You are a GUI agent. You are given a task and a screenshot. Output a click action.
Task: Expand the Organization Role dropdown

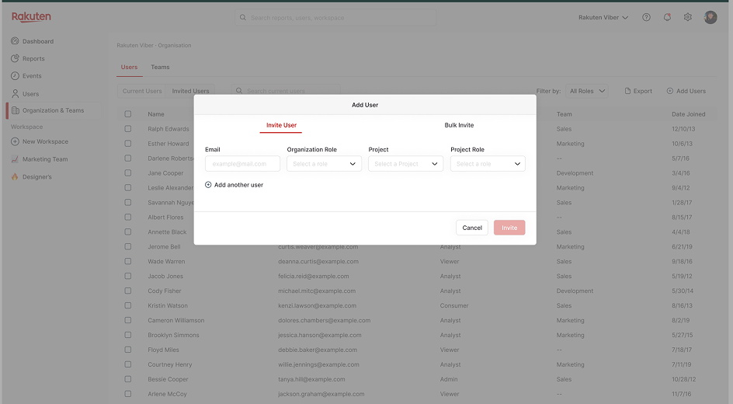tap(324, 164)
